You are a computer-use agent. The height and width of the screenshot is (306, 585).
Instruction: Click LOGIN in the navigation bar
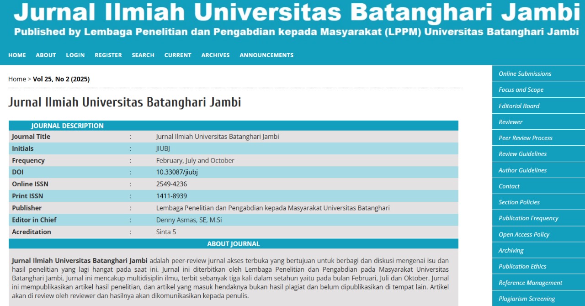(x=75, y=55)
